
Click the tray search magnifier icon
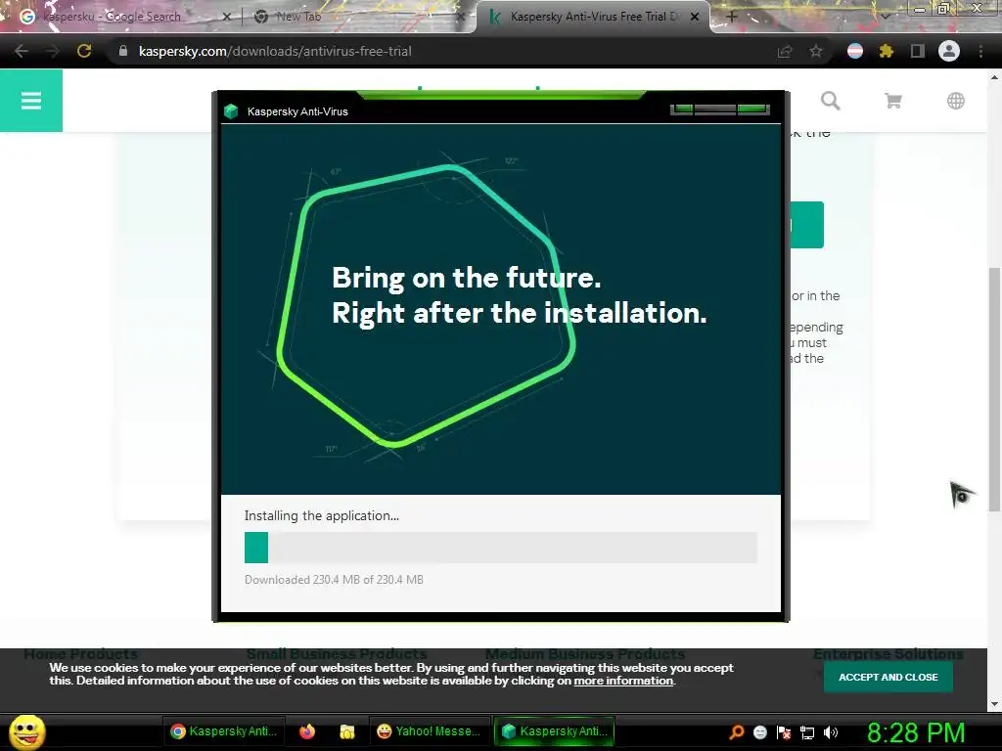pyautogui.click(x=736, y=731)
